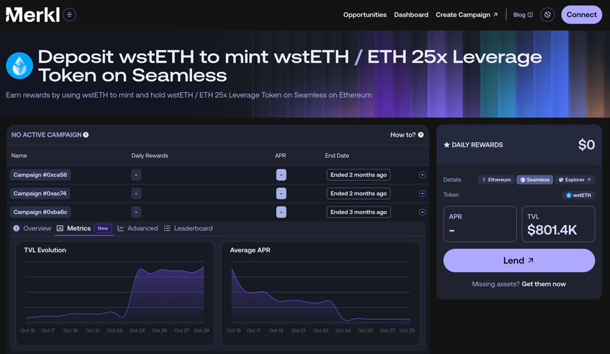Image resolution: width=610 pixels, height=354 pixels.
Task: Click the Lend button
Action: pyautogui.click(x=519, y=260)
